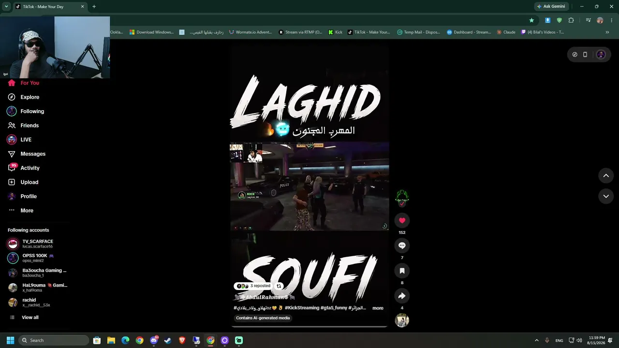
Task: Open the sound disc thumbnail under share
Action: (402, 320)
